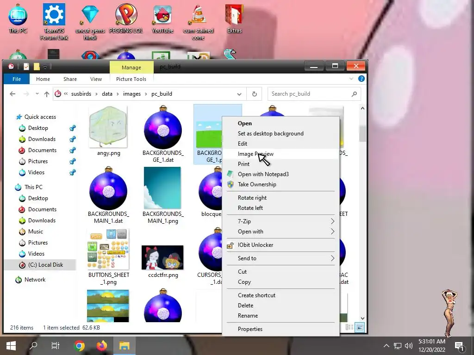The image size is (474, 355).
Task: Refresh the pc_build folder view
Action: point(255,94)
